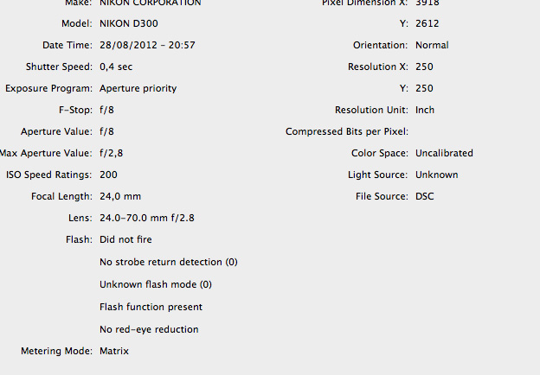The image size is (540, 375).
Task: Select the Focal Length value 24,0 mm
Action: (120, 197)
